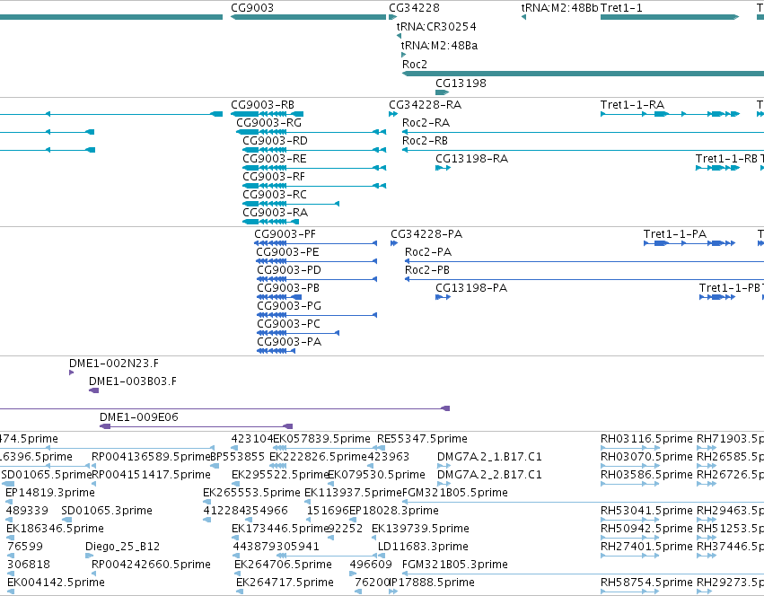Open the tRNA:CR30254 gene feature

pyautogui.click(x=436, y=26)
